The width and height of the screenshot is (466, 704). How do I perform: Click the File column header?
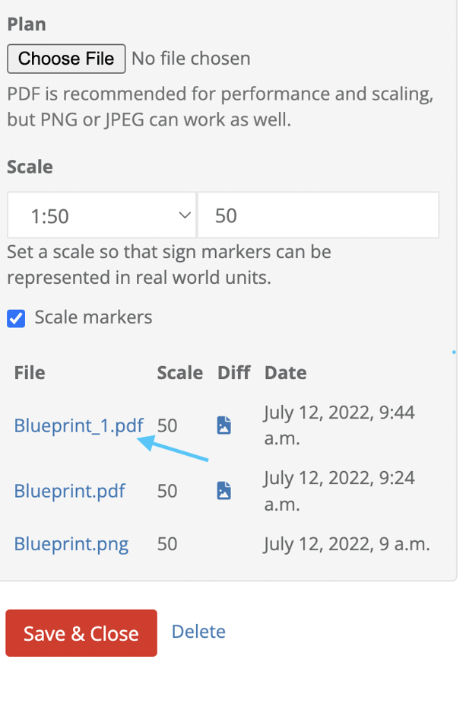(x=29, y=372)
